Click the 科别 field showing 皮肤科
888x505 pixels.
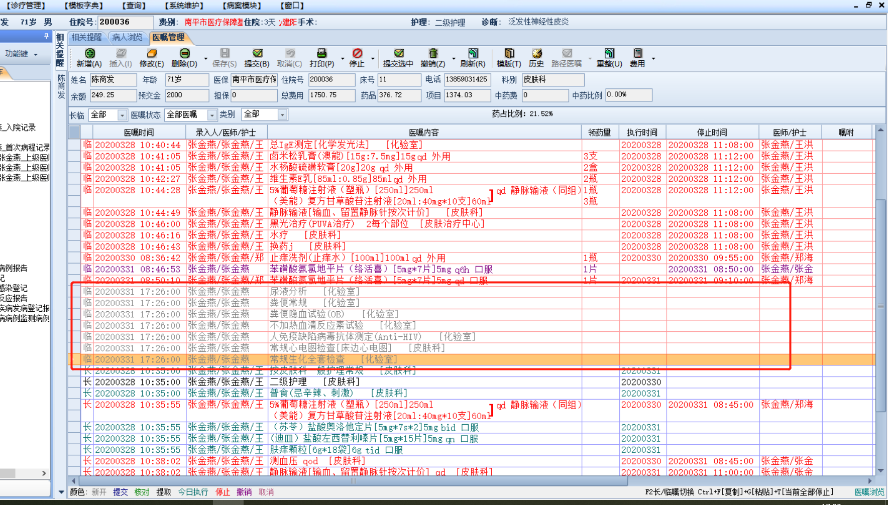[x=553, y=80]
